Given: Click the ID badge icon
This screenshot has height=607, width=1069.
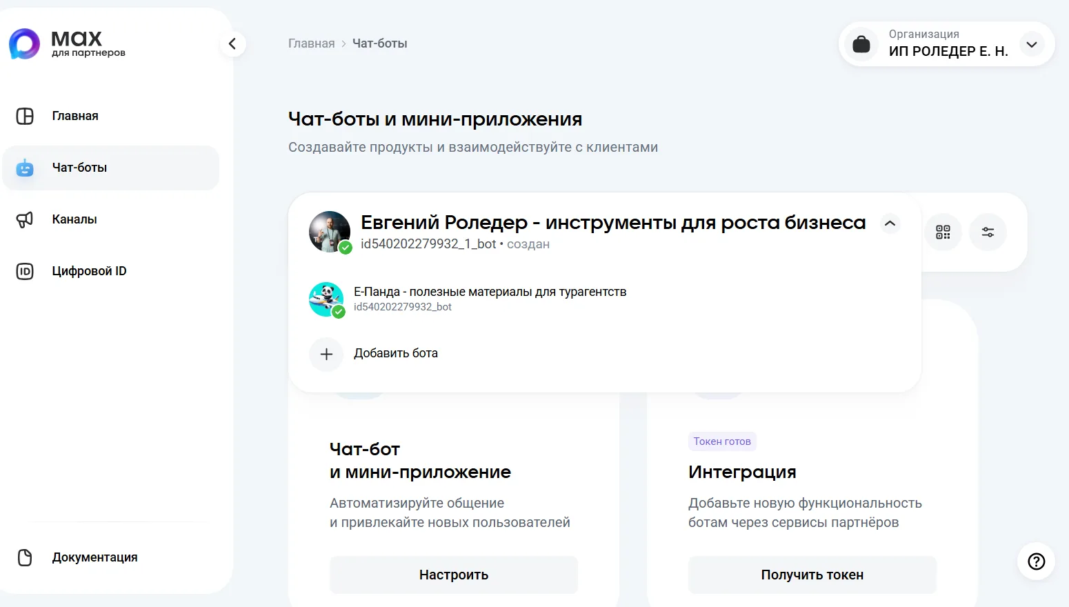Looking at the screenshot, I should (25, 271).
